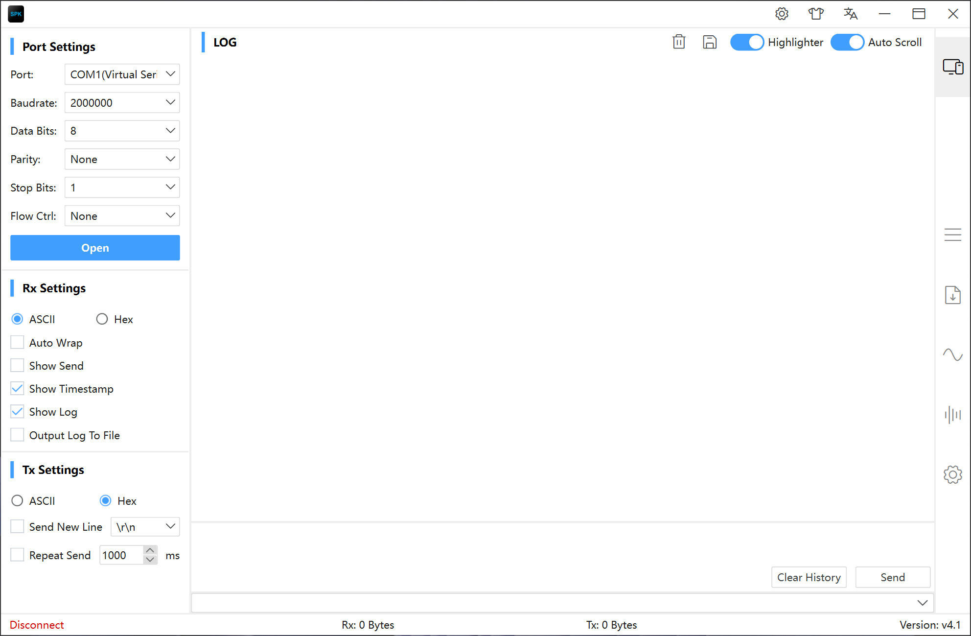Screen dimensions: 971x636
Task: Open the file download icon in sidebar
Action: tap(953, 295)
